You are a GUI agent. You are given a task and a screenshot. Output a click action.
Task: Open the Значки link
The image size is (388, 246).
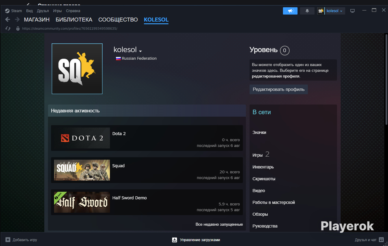click(259, 132)
